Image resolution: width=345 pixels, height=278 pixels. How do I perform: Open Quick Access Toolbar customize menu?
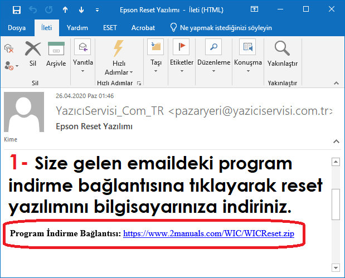[x=97, y=10]
